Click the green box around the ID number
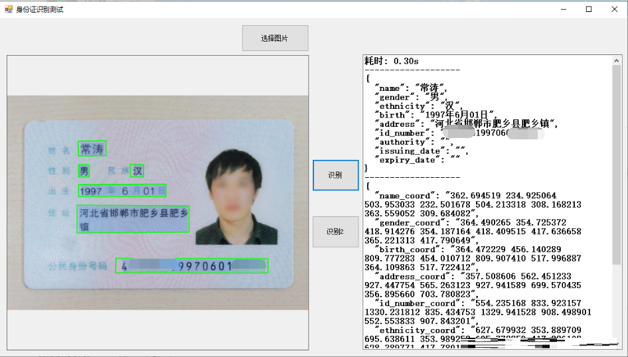 (191, 266)
